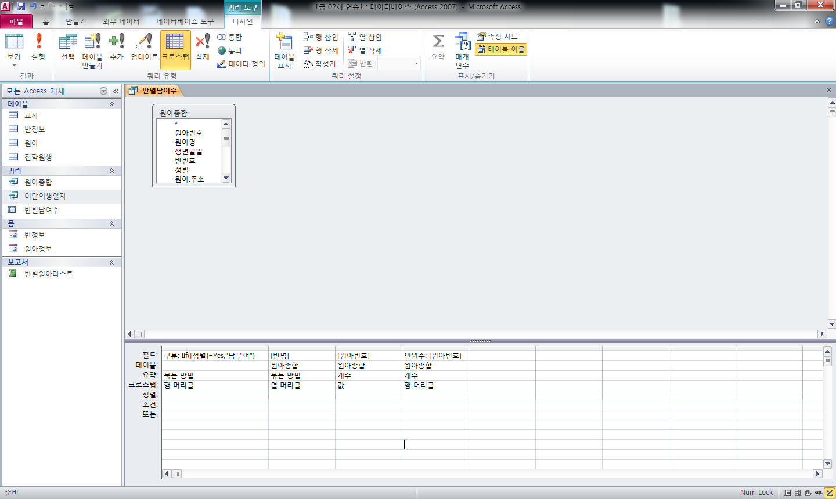Collapse the 보고서 group in navigation pane
This screenshot has width=836, height=499.
tap(111, 262)
